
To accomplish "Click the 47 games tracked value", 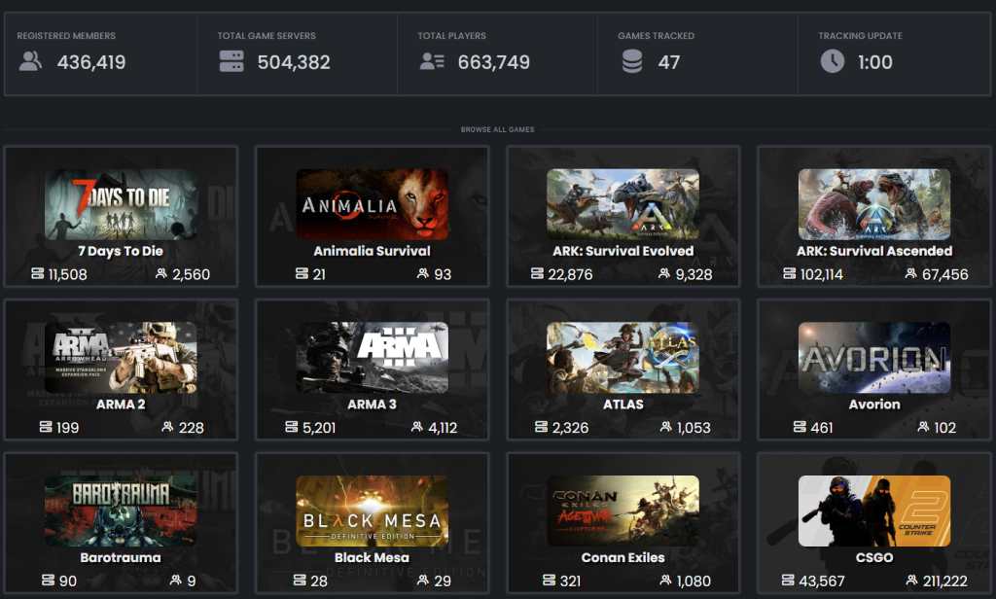I will point(669,62).
